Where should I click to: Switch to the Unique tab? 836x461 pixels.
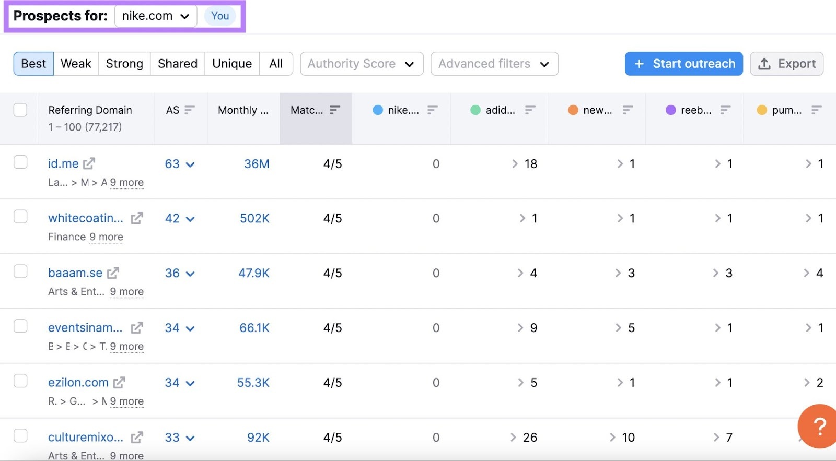coord(232,64)
